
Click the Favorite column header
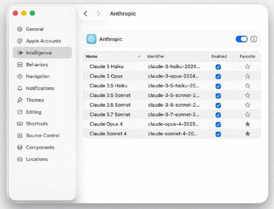[x=247, y=57]
